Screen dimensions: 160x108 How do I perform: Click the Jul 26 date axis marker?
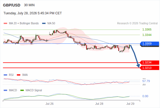[x=49, y=104]
